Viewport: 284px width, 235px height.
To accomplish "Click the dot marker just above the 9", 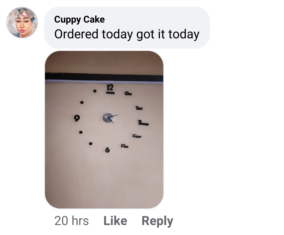I will 82,102.
